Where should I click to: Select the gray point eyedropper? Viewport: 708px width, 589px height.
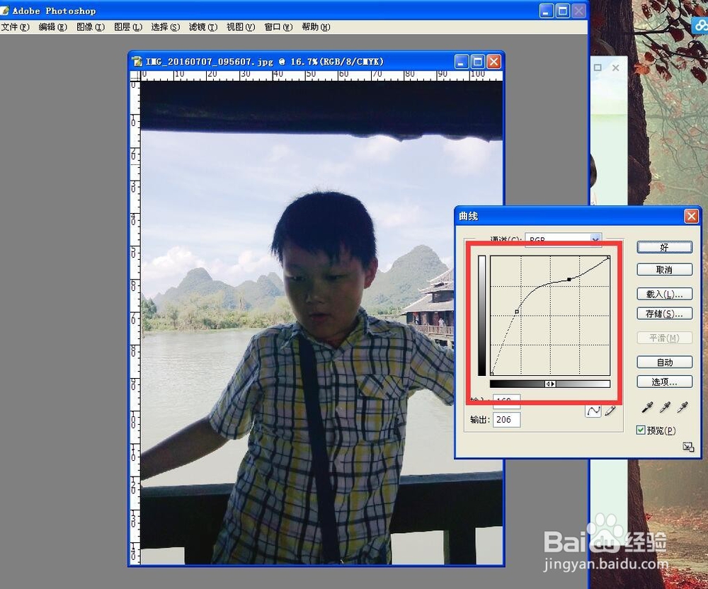[665, 408]
